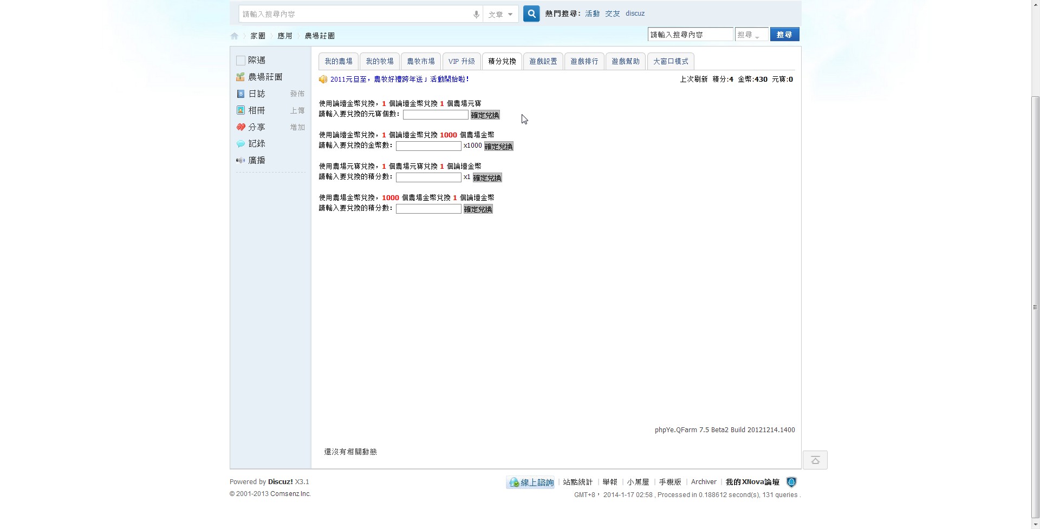Screen dimensions: 1040x529
Task: Switch to 遊戲設置 tab
Action: pos(543,61)
